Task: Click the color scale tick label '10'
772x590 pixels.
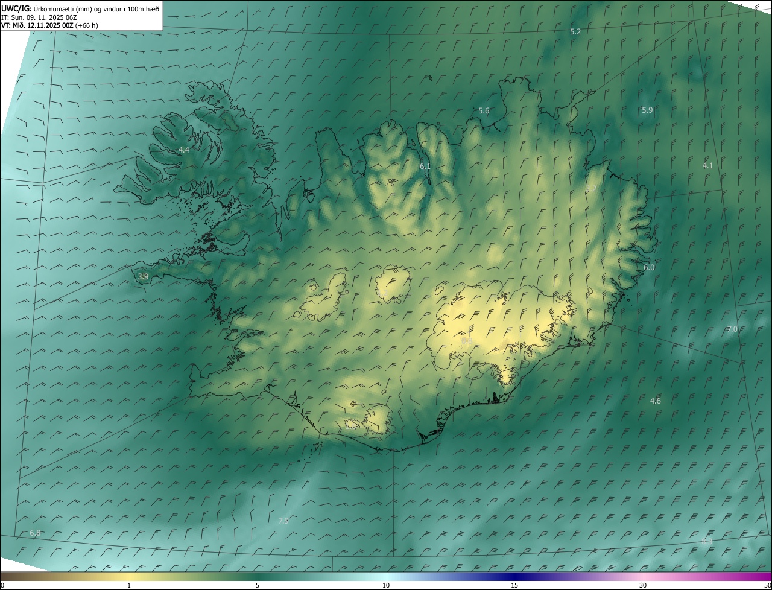Action: tap(386, 585)
